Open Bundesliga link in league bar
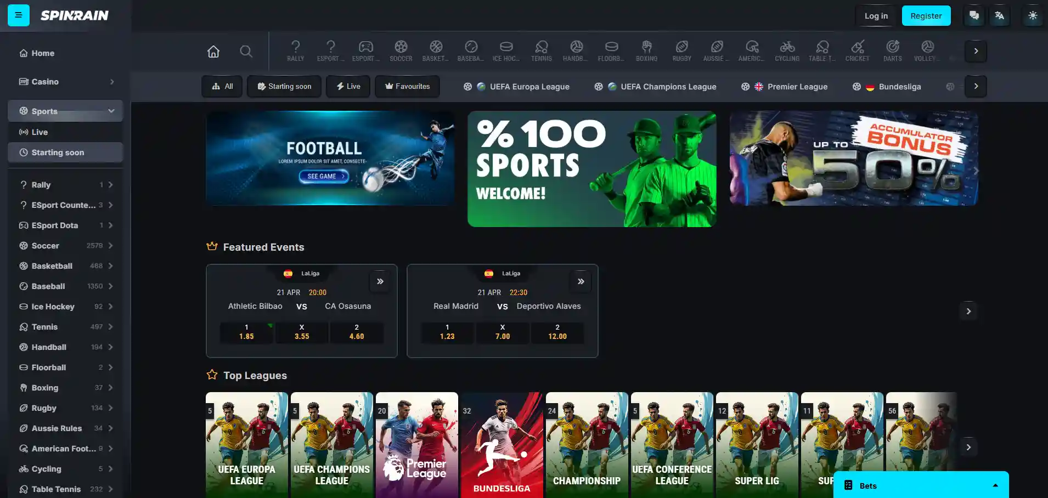The width and height of the screenshot is (1048, 498). (887, 87)
